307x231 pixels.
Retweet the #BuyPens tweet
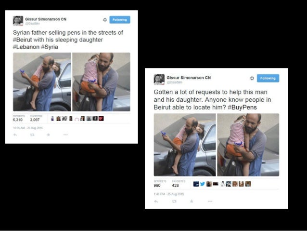pos(174,201)
